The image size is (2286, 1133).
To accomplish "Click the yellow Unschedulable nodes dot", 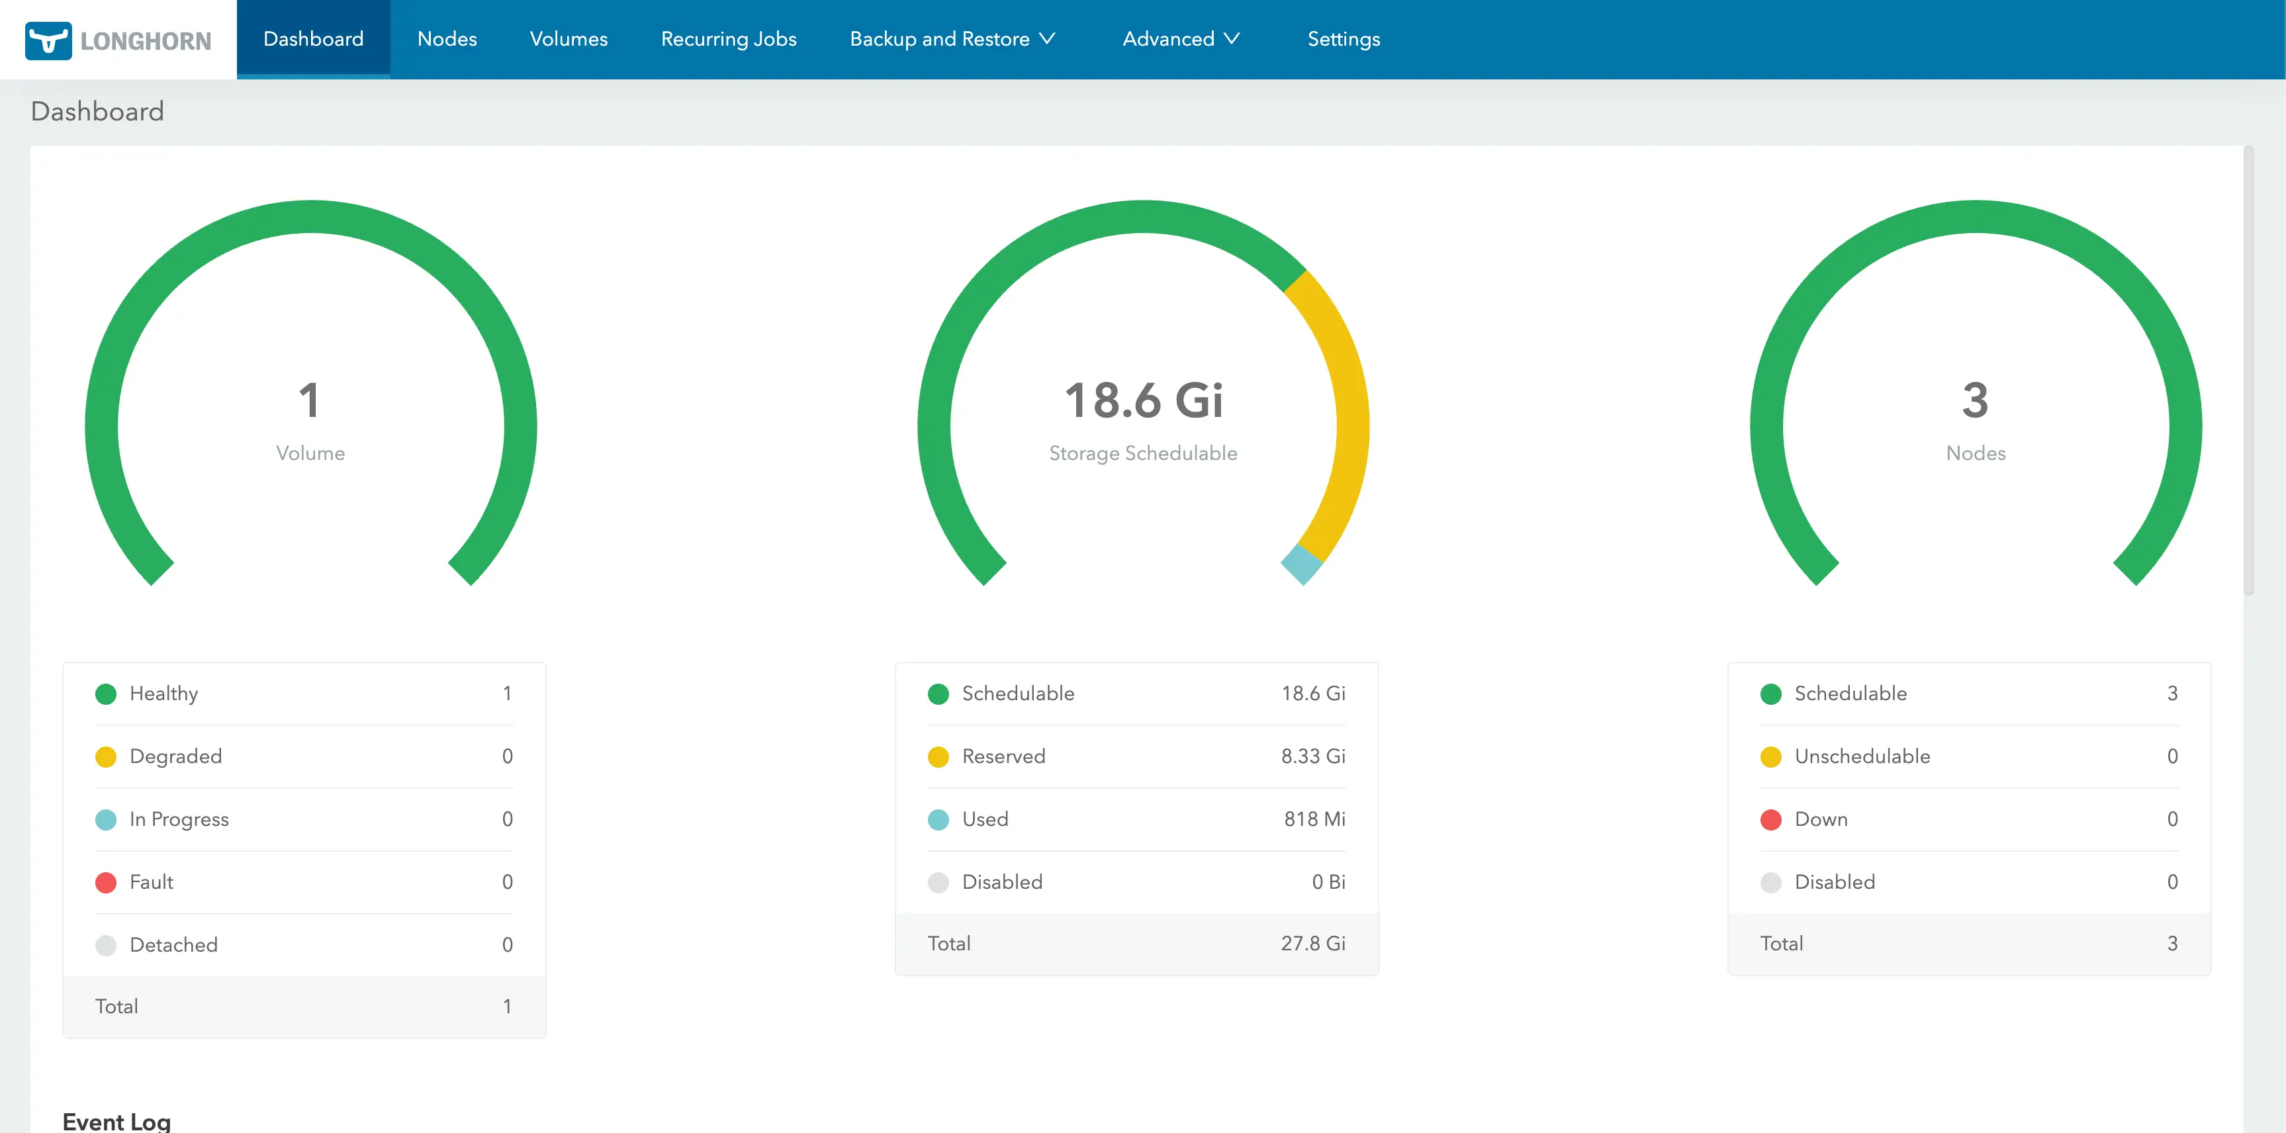I will point(1770,757).
